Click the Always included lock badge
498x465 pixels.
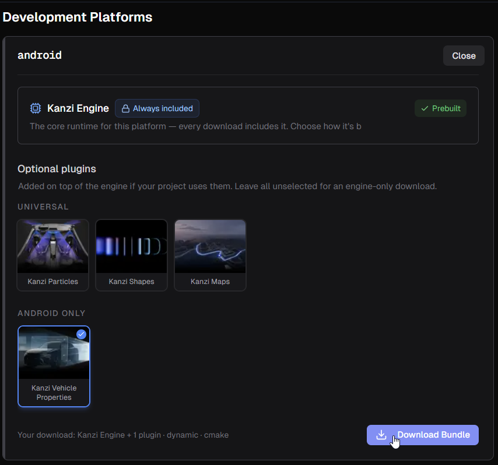157,108
